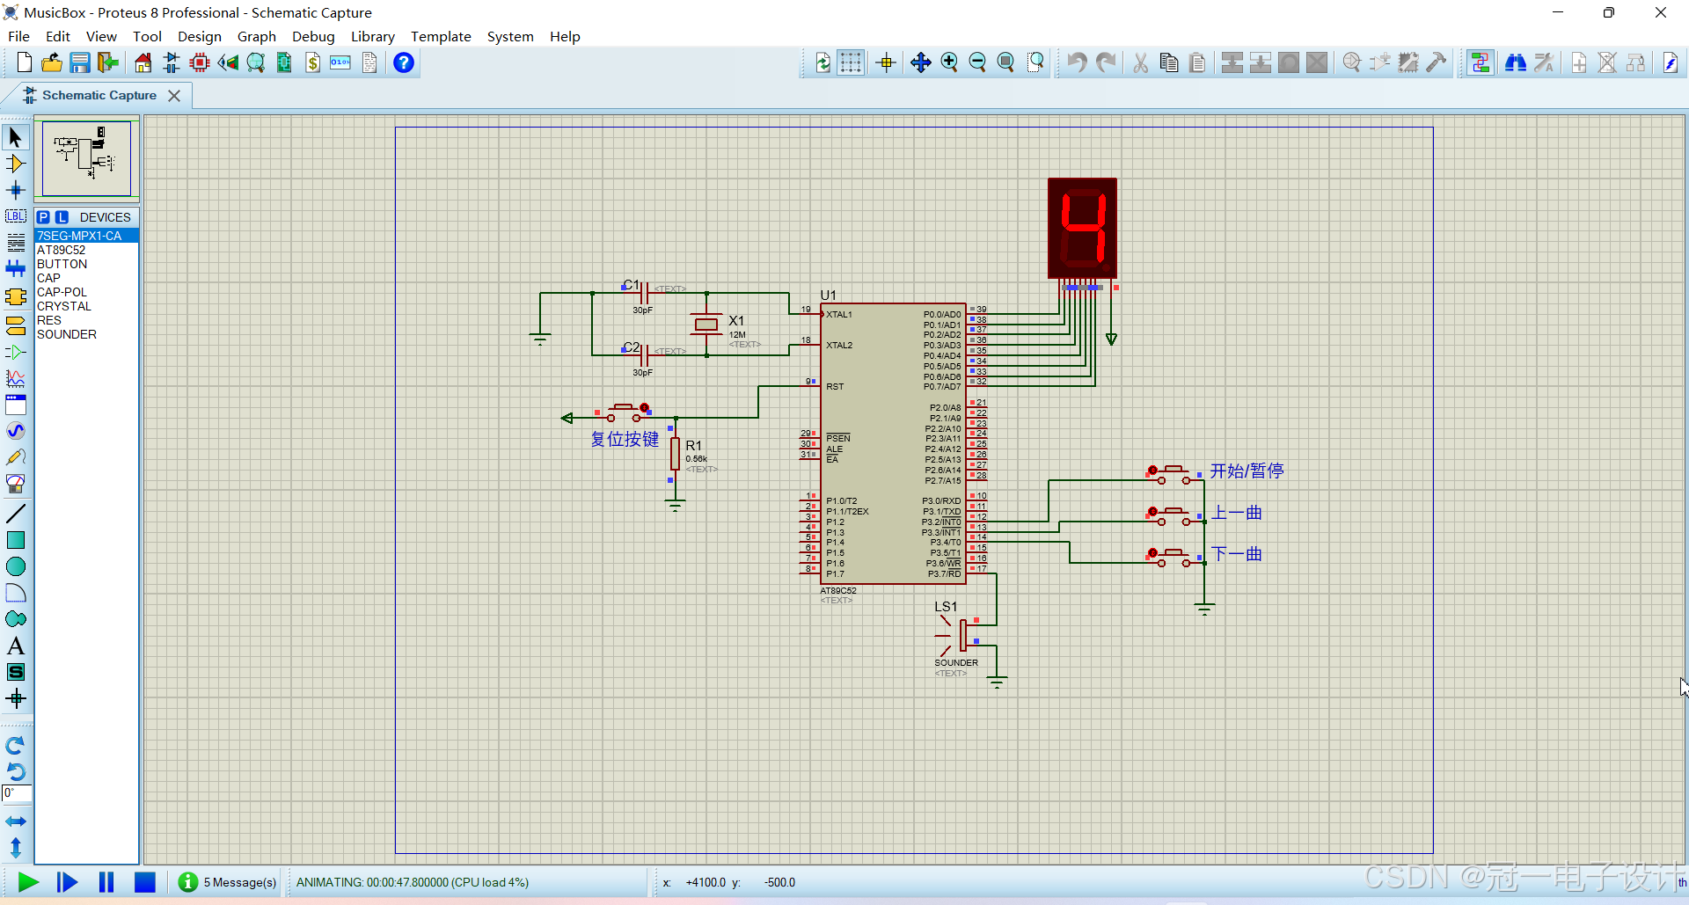Click the 开始/暂停 push button component
The image size is (1689, 905).
1173,475
